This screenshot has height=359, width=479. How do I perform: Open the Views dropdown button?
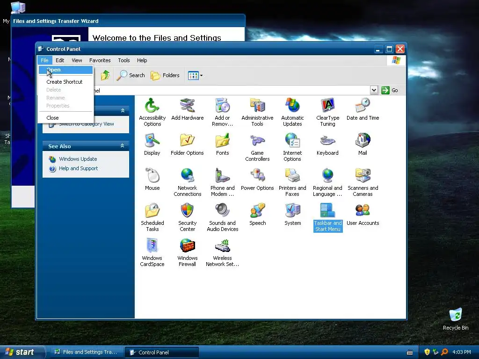pyautogui.click(x=195, y=75)
